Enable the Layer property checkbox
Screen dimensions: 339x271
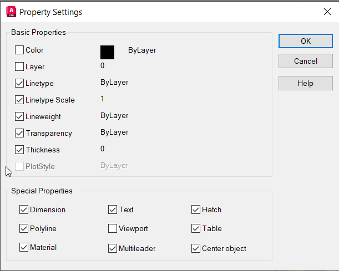coord(19,67)
